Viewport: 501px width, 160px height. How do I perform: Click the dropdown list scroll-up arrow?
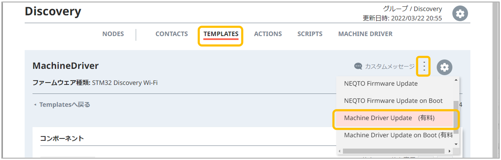[456, 80]
